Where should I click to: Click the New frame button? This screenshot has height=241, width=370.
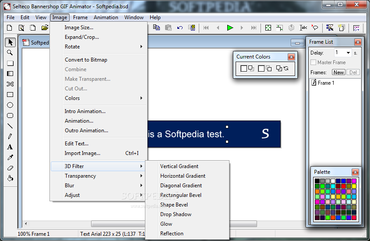pos(338,72)
